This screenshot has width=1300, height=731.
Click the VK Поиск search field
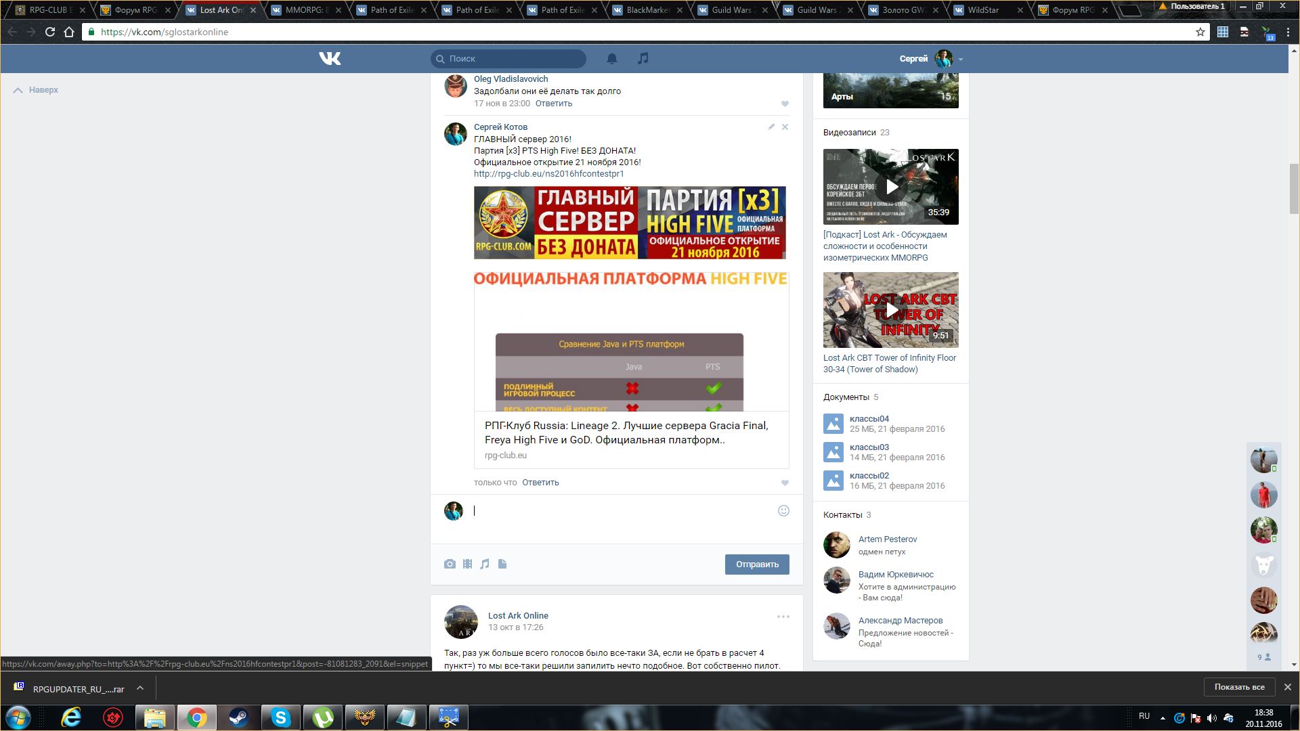(515, 59)
